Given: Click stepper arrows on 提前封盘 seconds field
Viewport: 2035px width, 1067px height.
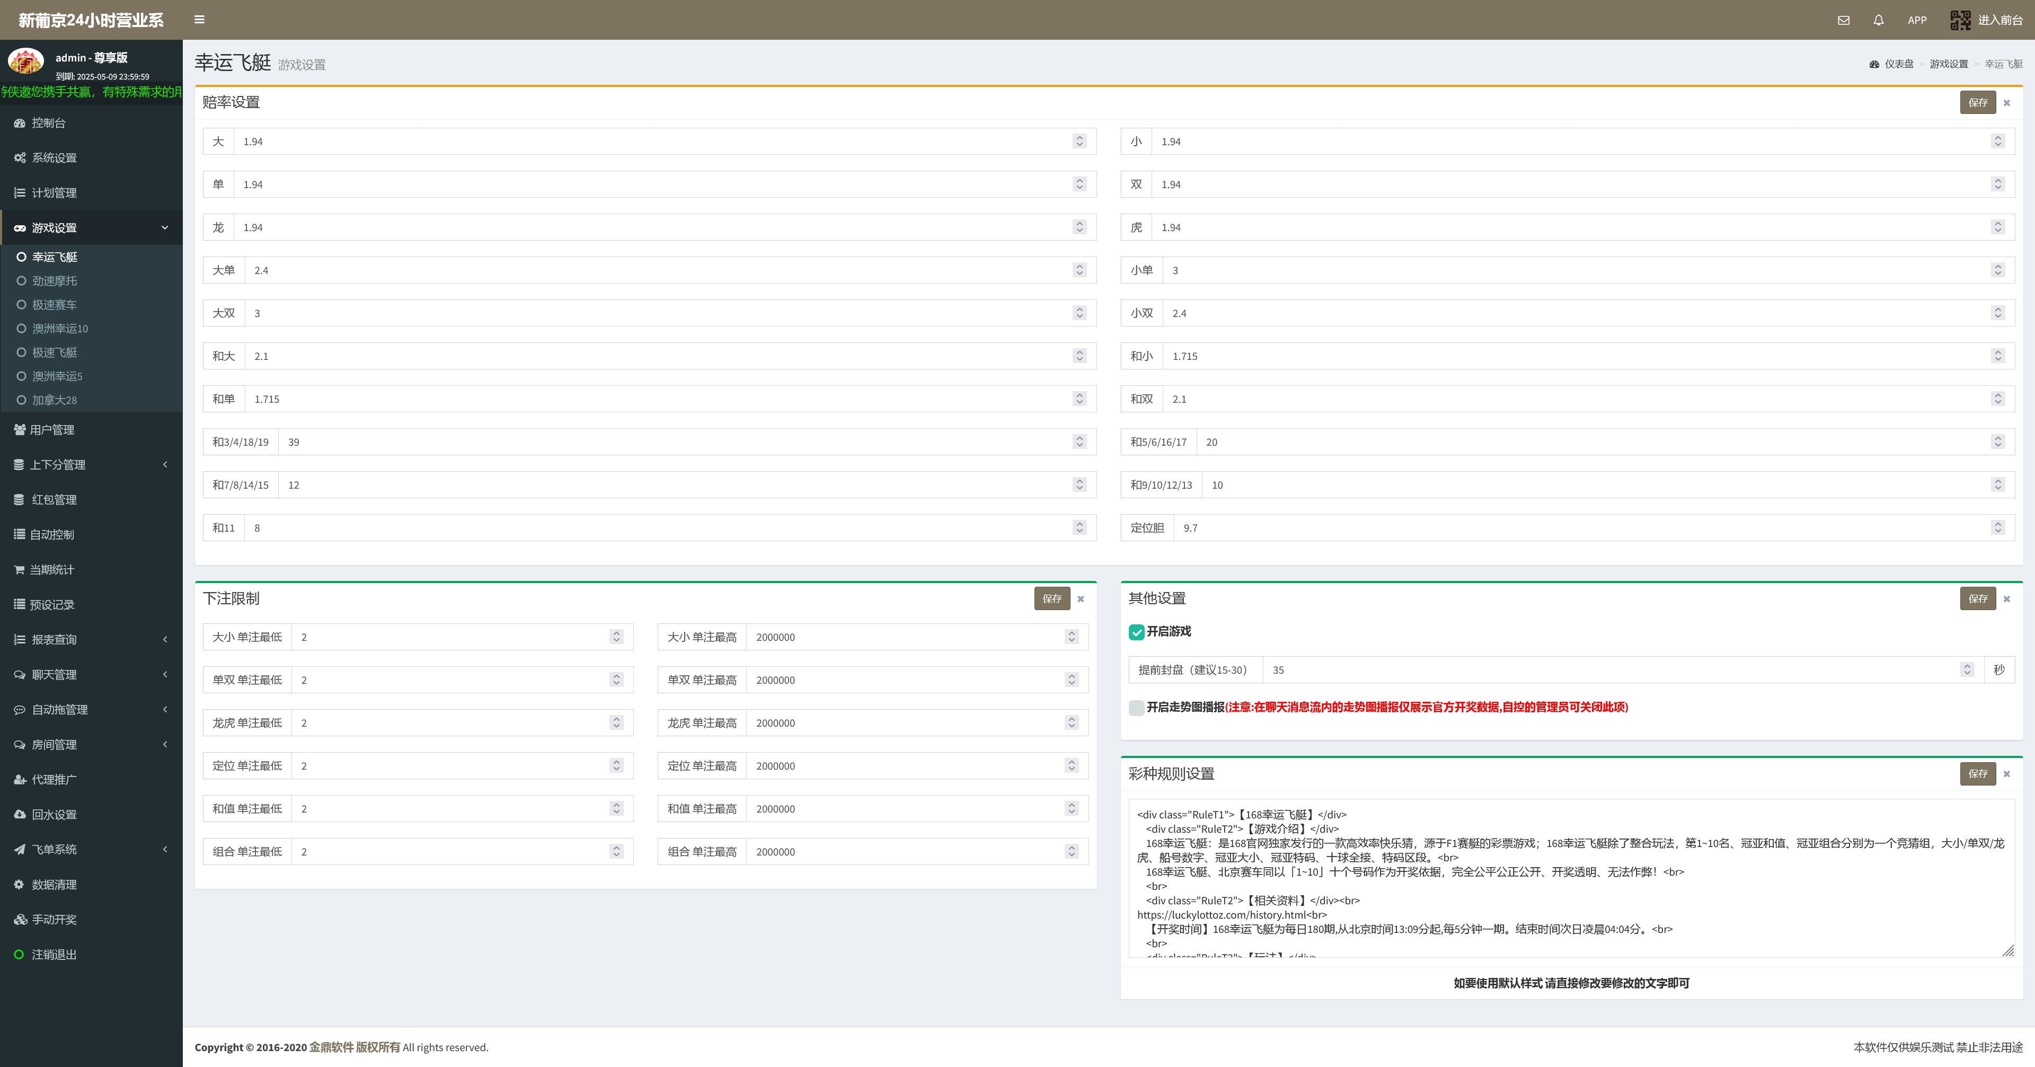Looking at the screenshot, I should click(x=1967, y=670).
